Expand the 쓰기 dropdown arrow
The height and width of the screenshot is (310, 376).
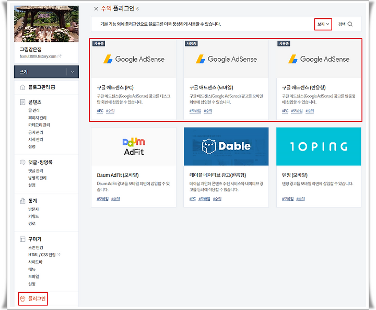[73, 72]
